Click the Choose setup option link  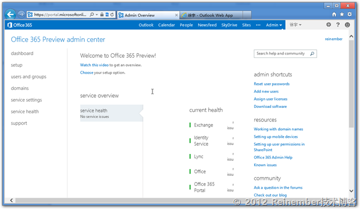(87, 72)
